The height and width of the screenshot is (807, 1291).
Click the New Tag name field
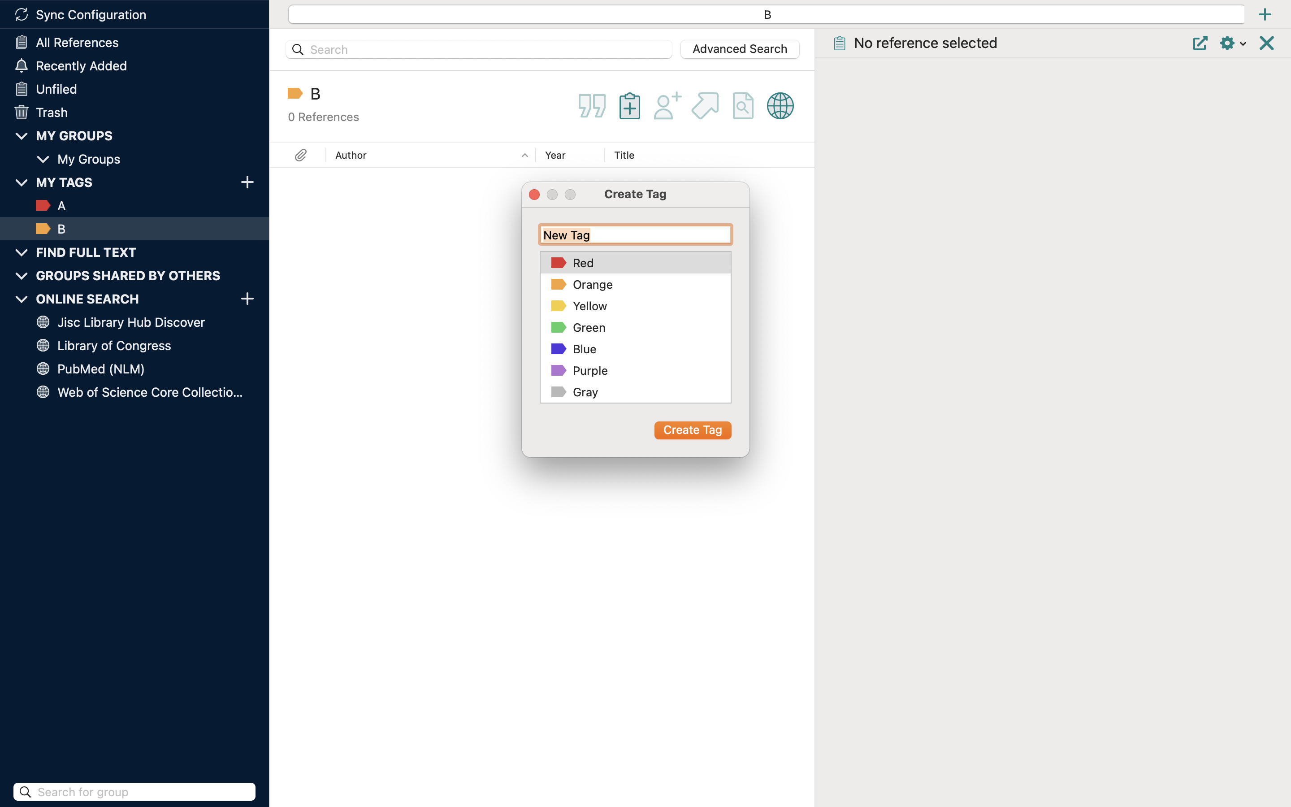click(x=635, y=235)
